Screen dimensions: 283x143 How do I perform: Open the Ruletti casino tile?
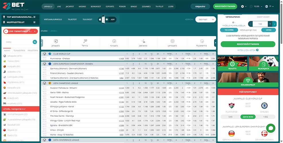[x=232, y=63]
